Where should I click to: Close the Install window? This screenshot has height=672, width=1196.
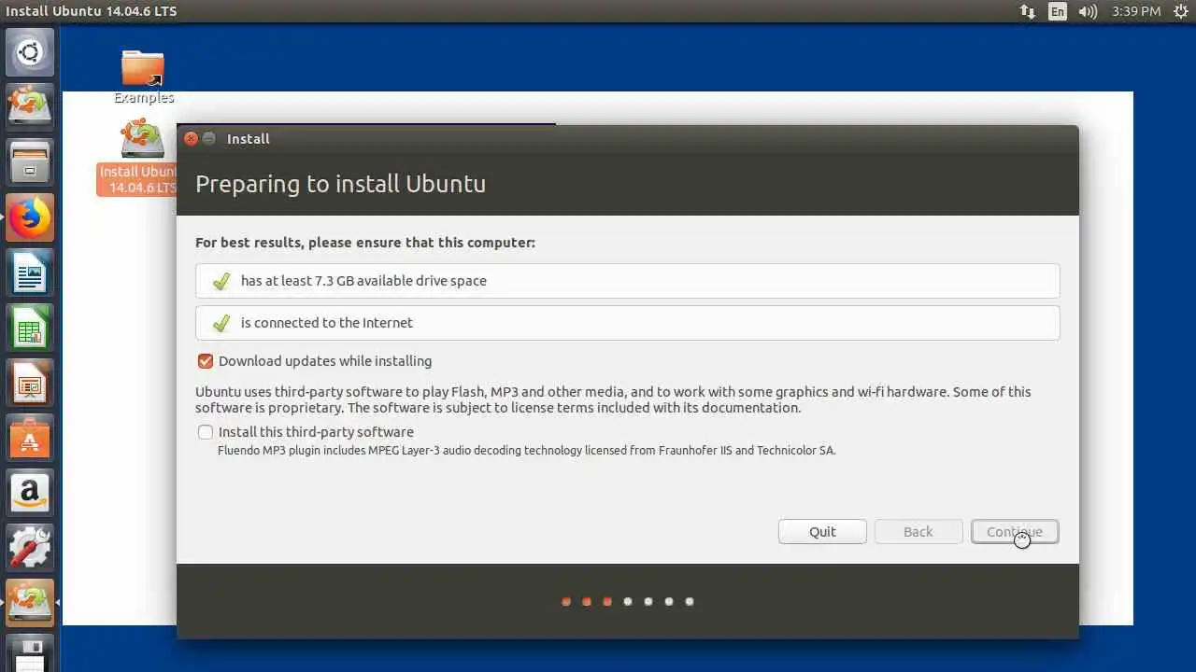(191, 138)
